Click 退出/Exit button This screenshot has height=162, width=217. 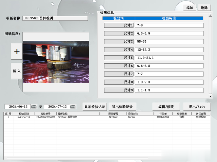pos(197,107)
